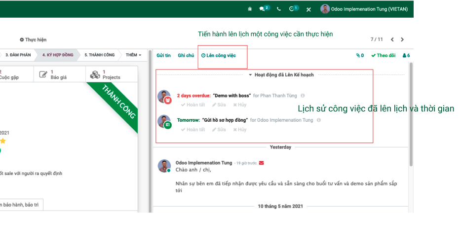Select the 5. THÀNH CÔNG stage
461x246 pixels.
coord(100,55)
